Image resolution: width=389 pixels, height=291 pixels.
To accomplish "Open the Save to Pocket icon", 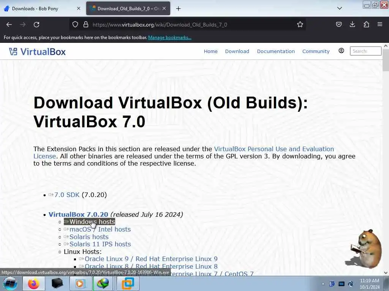I will click(338, 25).
